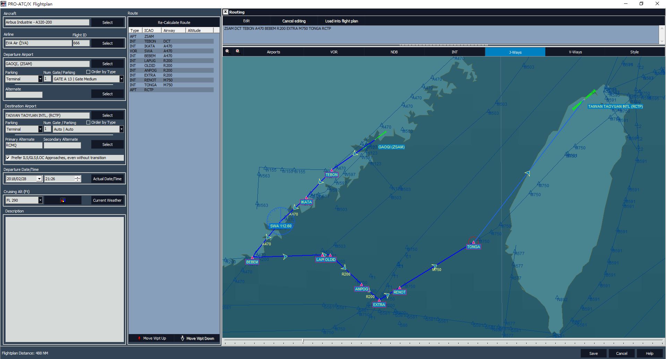Click the zoom out magnifier icon

point(228,52)
